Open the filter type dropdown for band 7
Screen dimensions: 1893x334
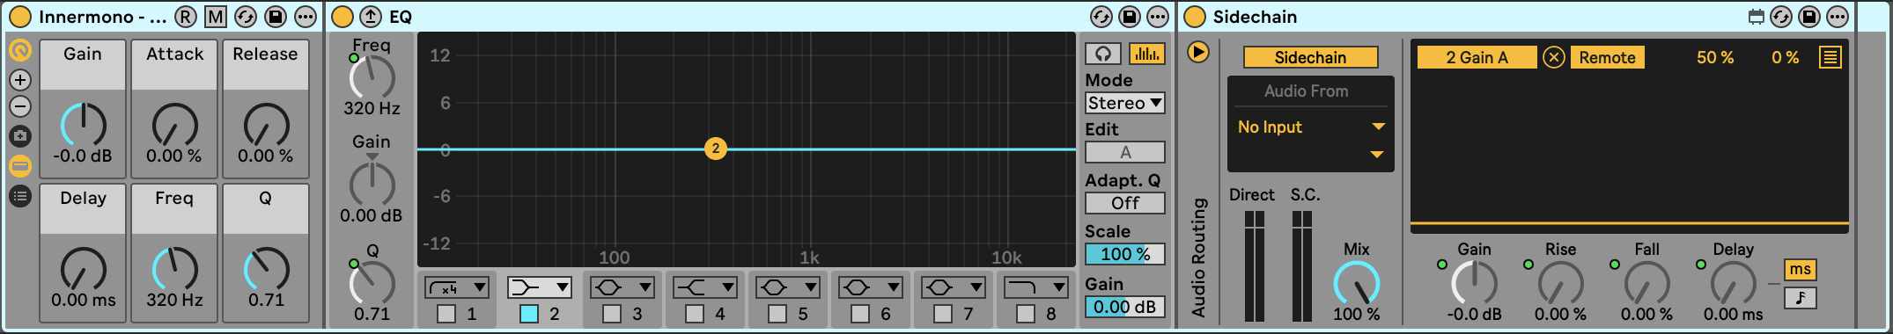click(954, 287)
